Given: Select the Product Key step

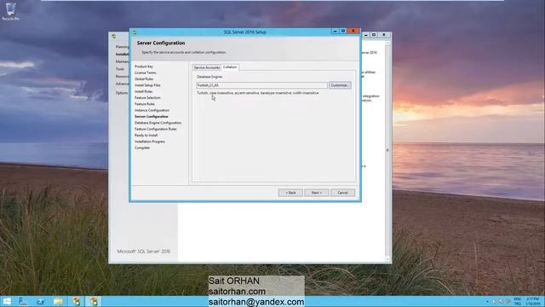Looking at the screenshot, I should [144, 67].
